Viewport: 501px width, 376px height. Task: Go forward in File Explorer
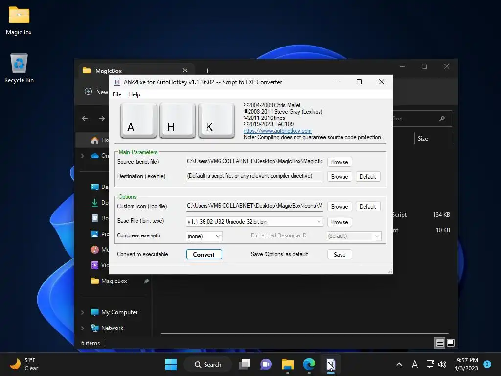[x=102, y=118]
